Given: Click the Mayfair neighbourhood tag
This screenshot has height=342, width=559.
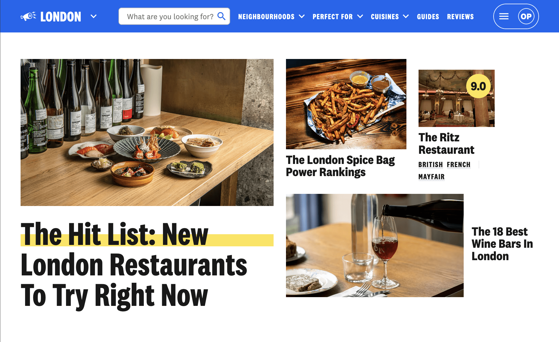Looking at the screenshot, I should coord(432,177).
